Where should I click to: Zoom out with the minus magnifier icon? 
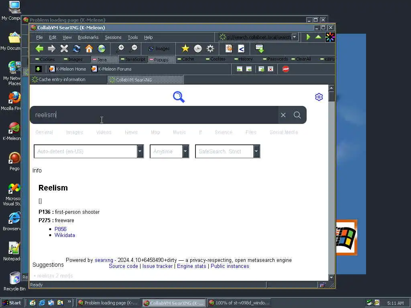pos(133,49)
